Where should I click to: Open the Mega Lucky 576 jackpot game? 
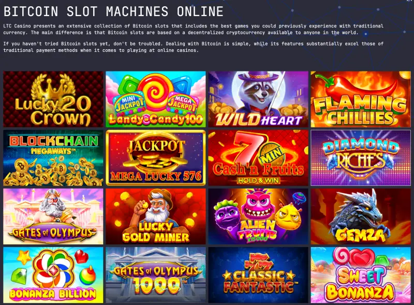click(x=156, y=158)
